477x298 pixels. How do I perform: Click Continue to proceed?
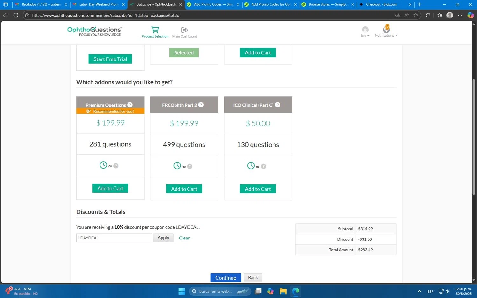(226, 278)
